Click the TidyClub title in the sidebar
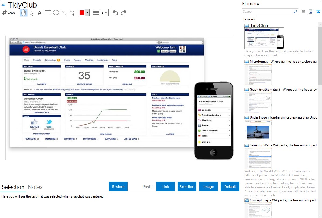Image resolution: width=322 pixels, height=218 pixels. (259, 26)
